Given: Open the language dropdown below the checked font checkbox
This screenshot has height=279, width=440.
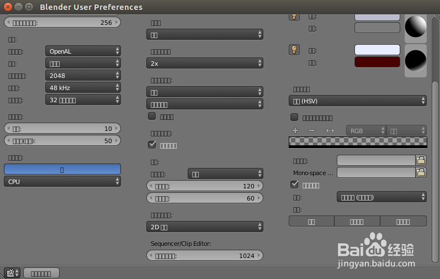Looking at the screenshot, I should point(381,197).
